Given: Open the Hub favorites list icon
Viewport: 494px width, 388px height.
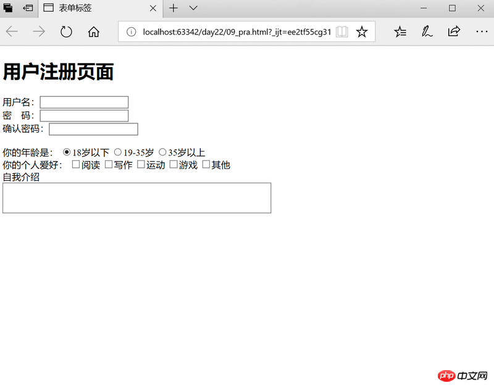Looking at the screenshot, I should (x=400, y=31).
